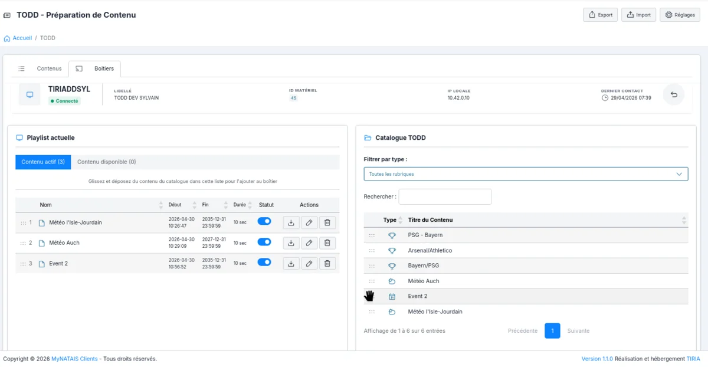The image size is (708, 367).
Task: Open Réglages settings
Action: click(680, 15)
